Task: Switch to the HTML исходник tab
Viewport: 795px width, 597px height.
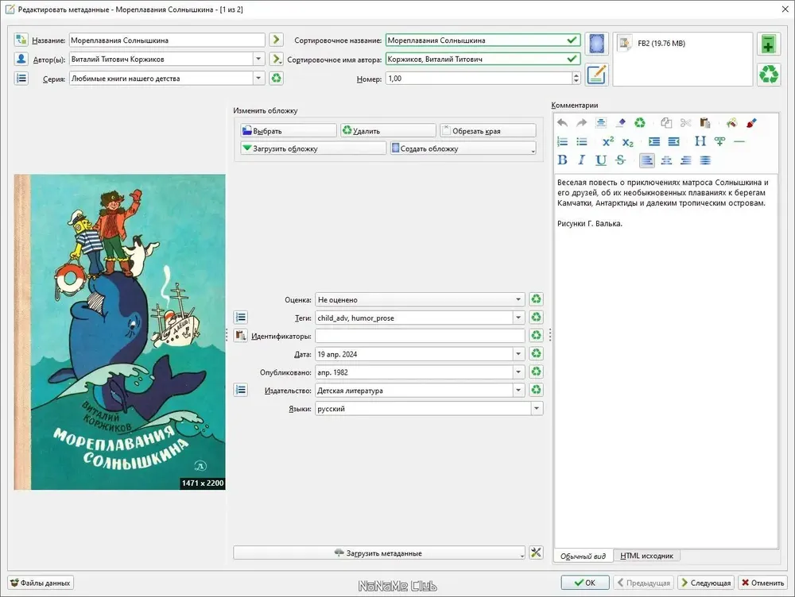Action: [646, 556]
